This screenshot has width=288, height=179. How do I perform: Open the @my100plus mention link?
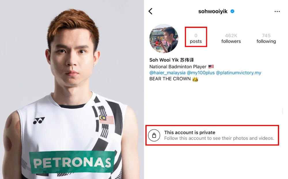(x=200, y=73)
